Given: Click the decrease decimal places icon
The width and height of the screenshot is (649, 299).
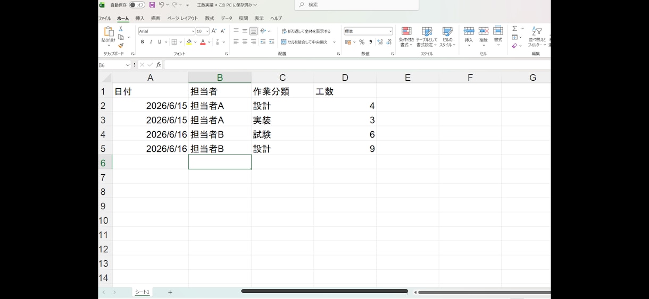Looking at the screenshot, I should 389,42.
